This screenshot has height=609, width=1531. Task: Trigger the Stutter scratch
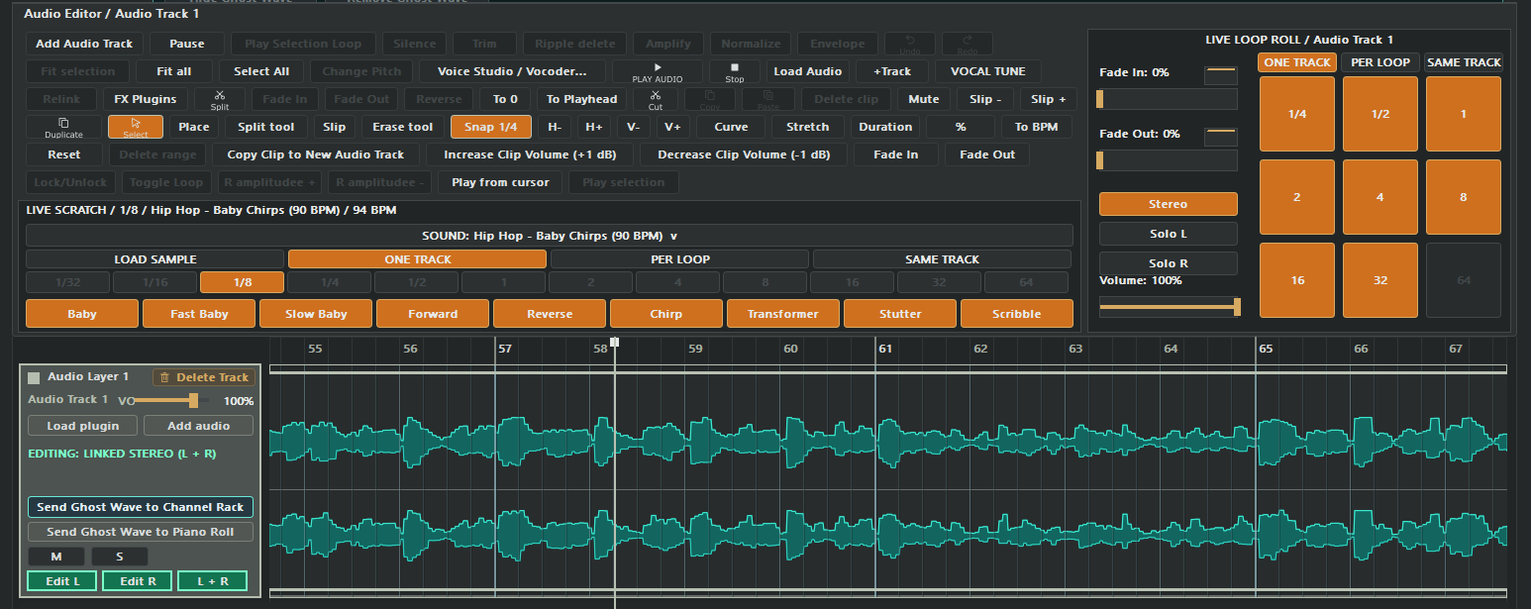(900, 314)
